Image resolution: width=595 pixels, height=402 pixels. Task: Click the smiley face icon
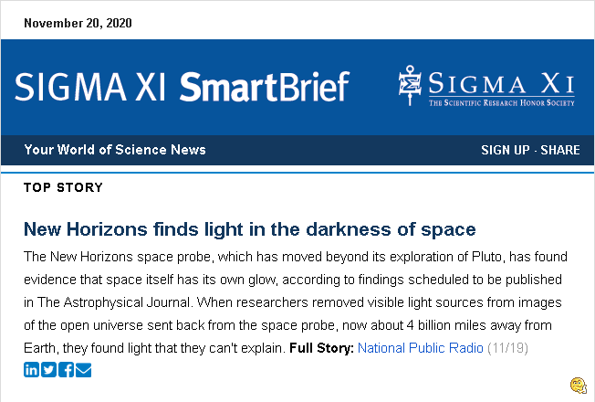pos(577,385)
